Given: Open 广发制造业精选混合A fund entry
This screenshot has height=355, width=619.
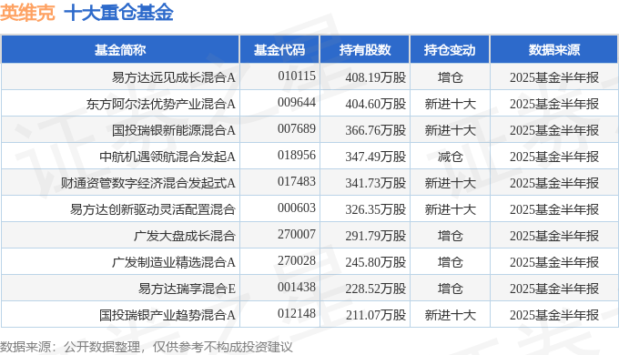Looking at the screenshot, I should coord(174,262).
